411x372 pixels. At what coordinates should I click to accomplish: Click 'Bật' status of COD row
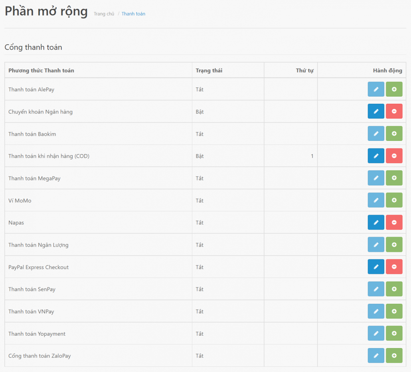pyautogui.click(x=200, y=156)
